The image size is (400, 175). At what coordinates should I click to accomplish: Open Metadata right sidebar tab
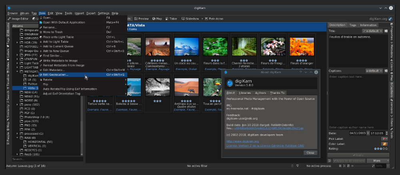392,49
